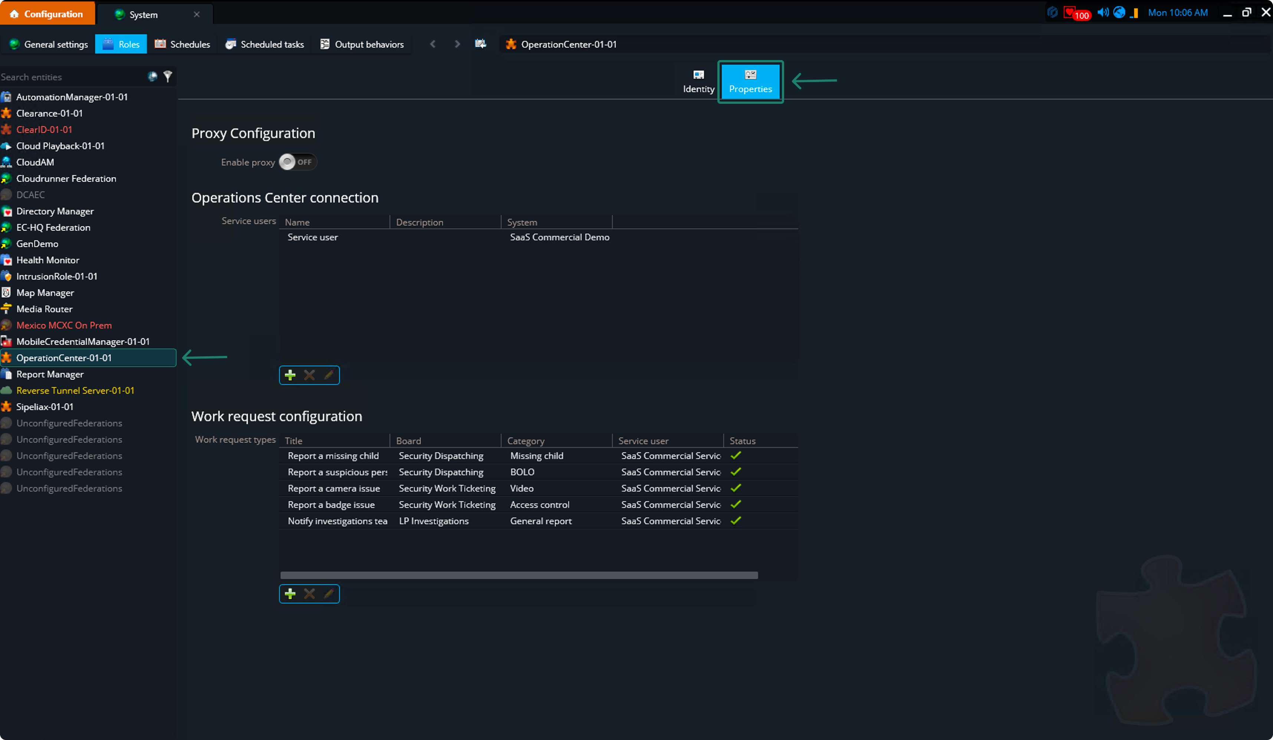Click the health monitor heart tray icon

tap(1069, 13)
